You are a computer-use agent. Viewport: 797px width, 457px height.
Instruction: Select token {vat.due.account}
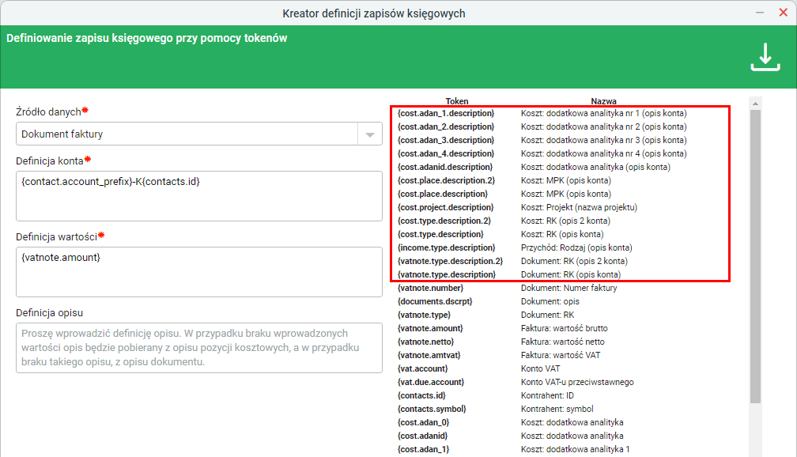click(430, 382)
